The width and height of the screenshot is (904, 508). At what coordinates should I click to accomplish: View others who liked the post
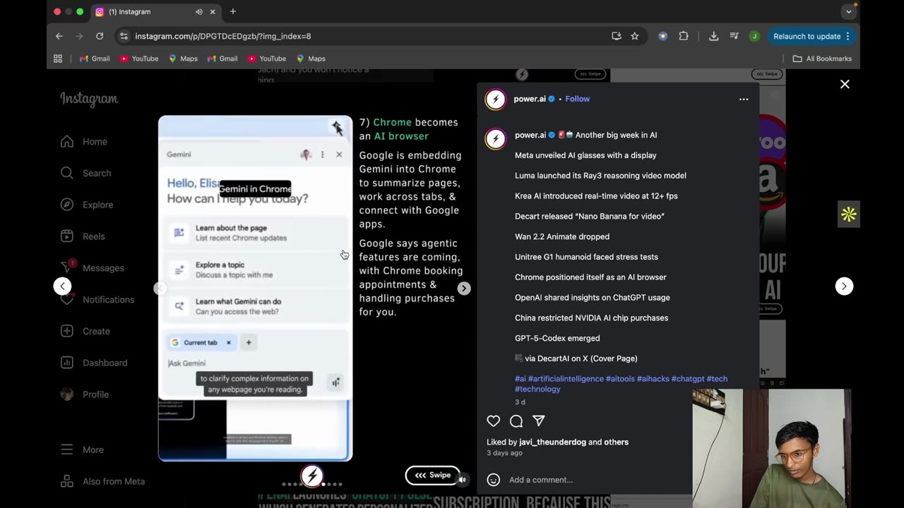click(x=616, y=442)
